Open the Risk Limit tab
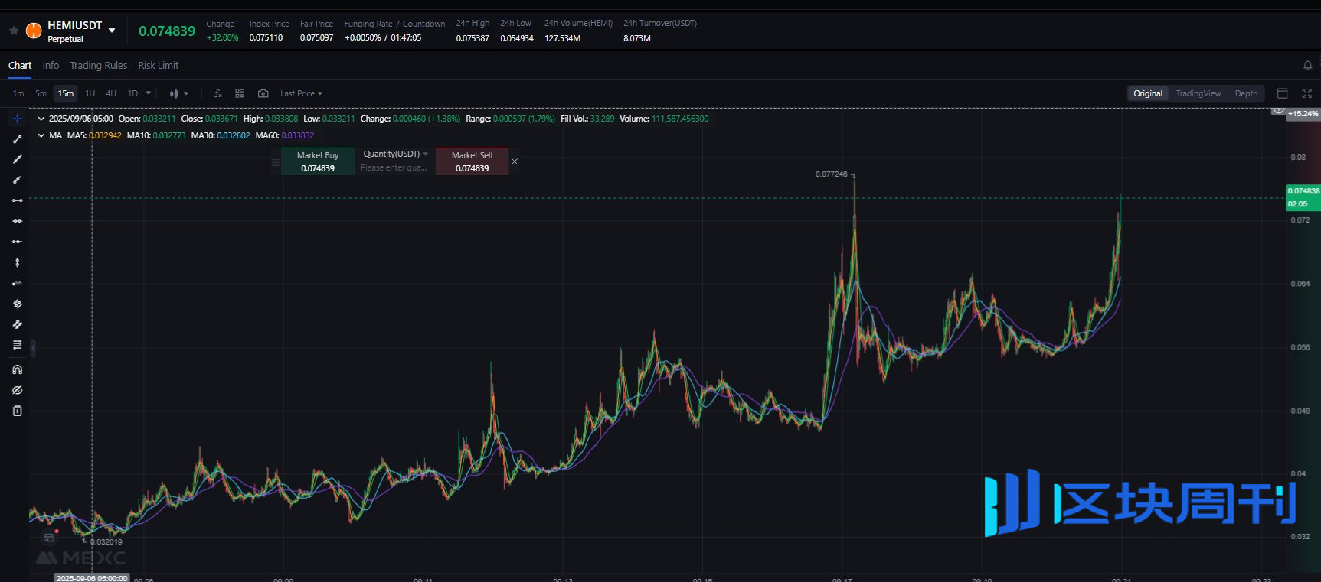Screen dimensions: 1321x582 tap(159, 66)
